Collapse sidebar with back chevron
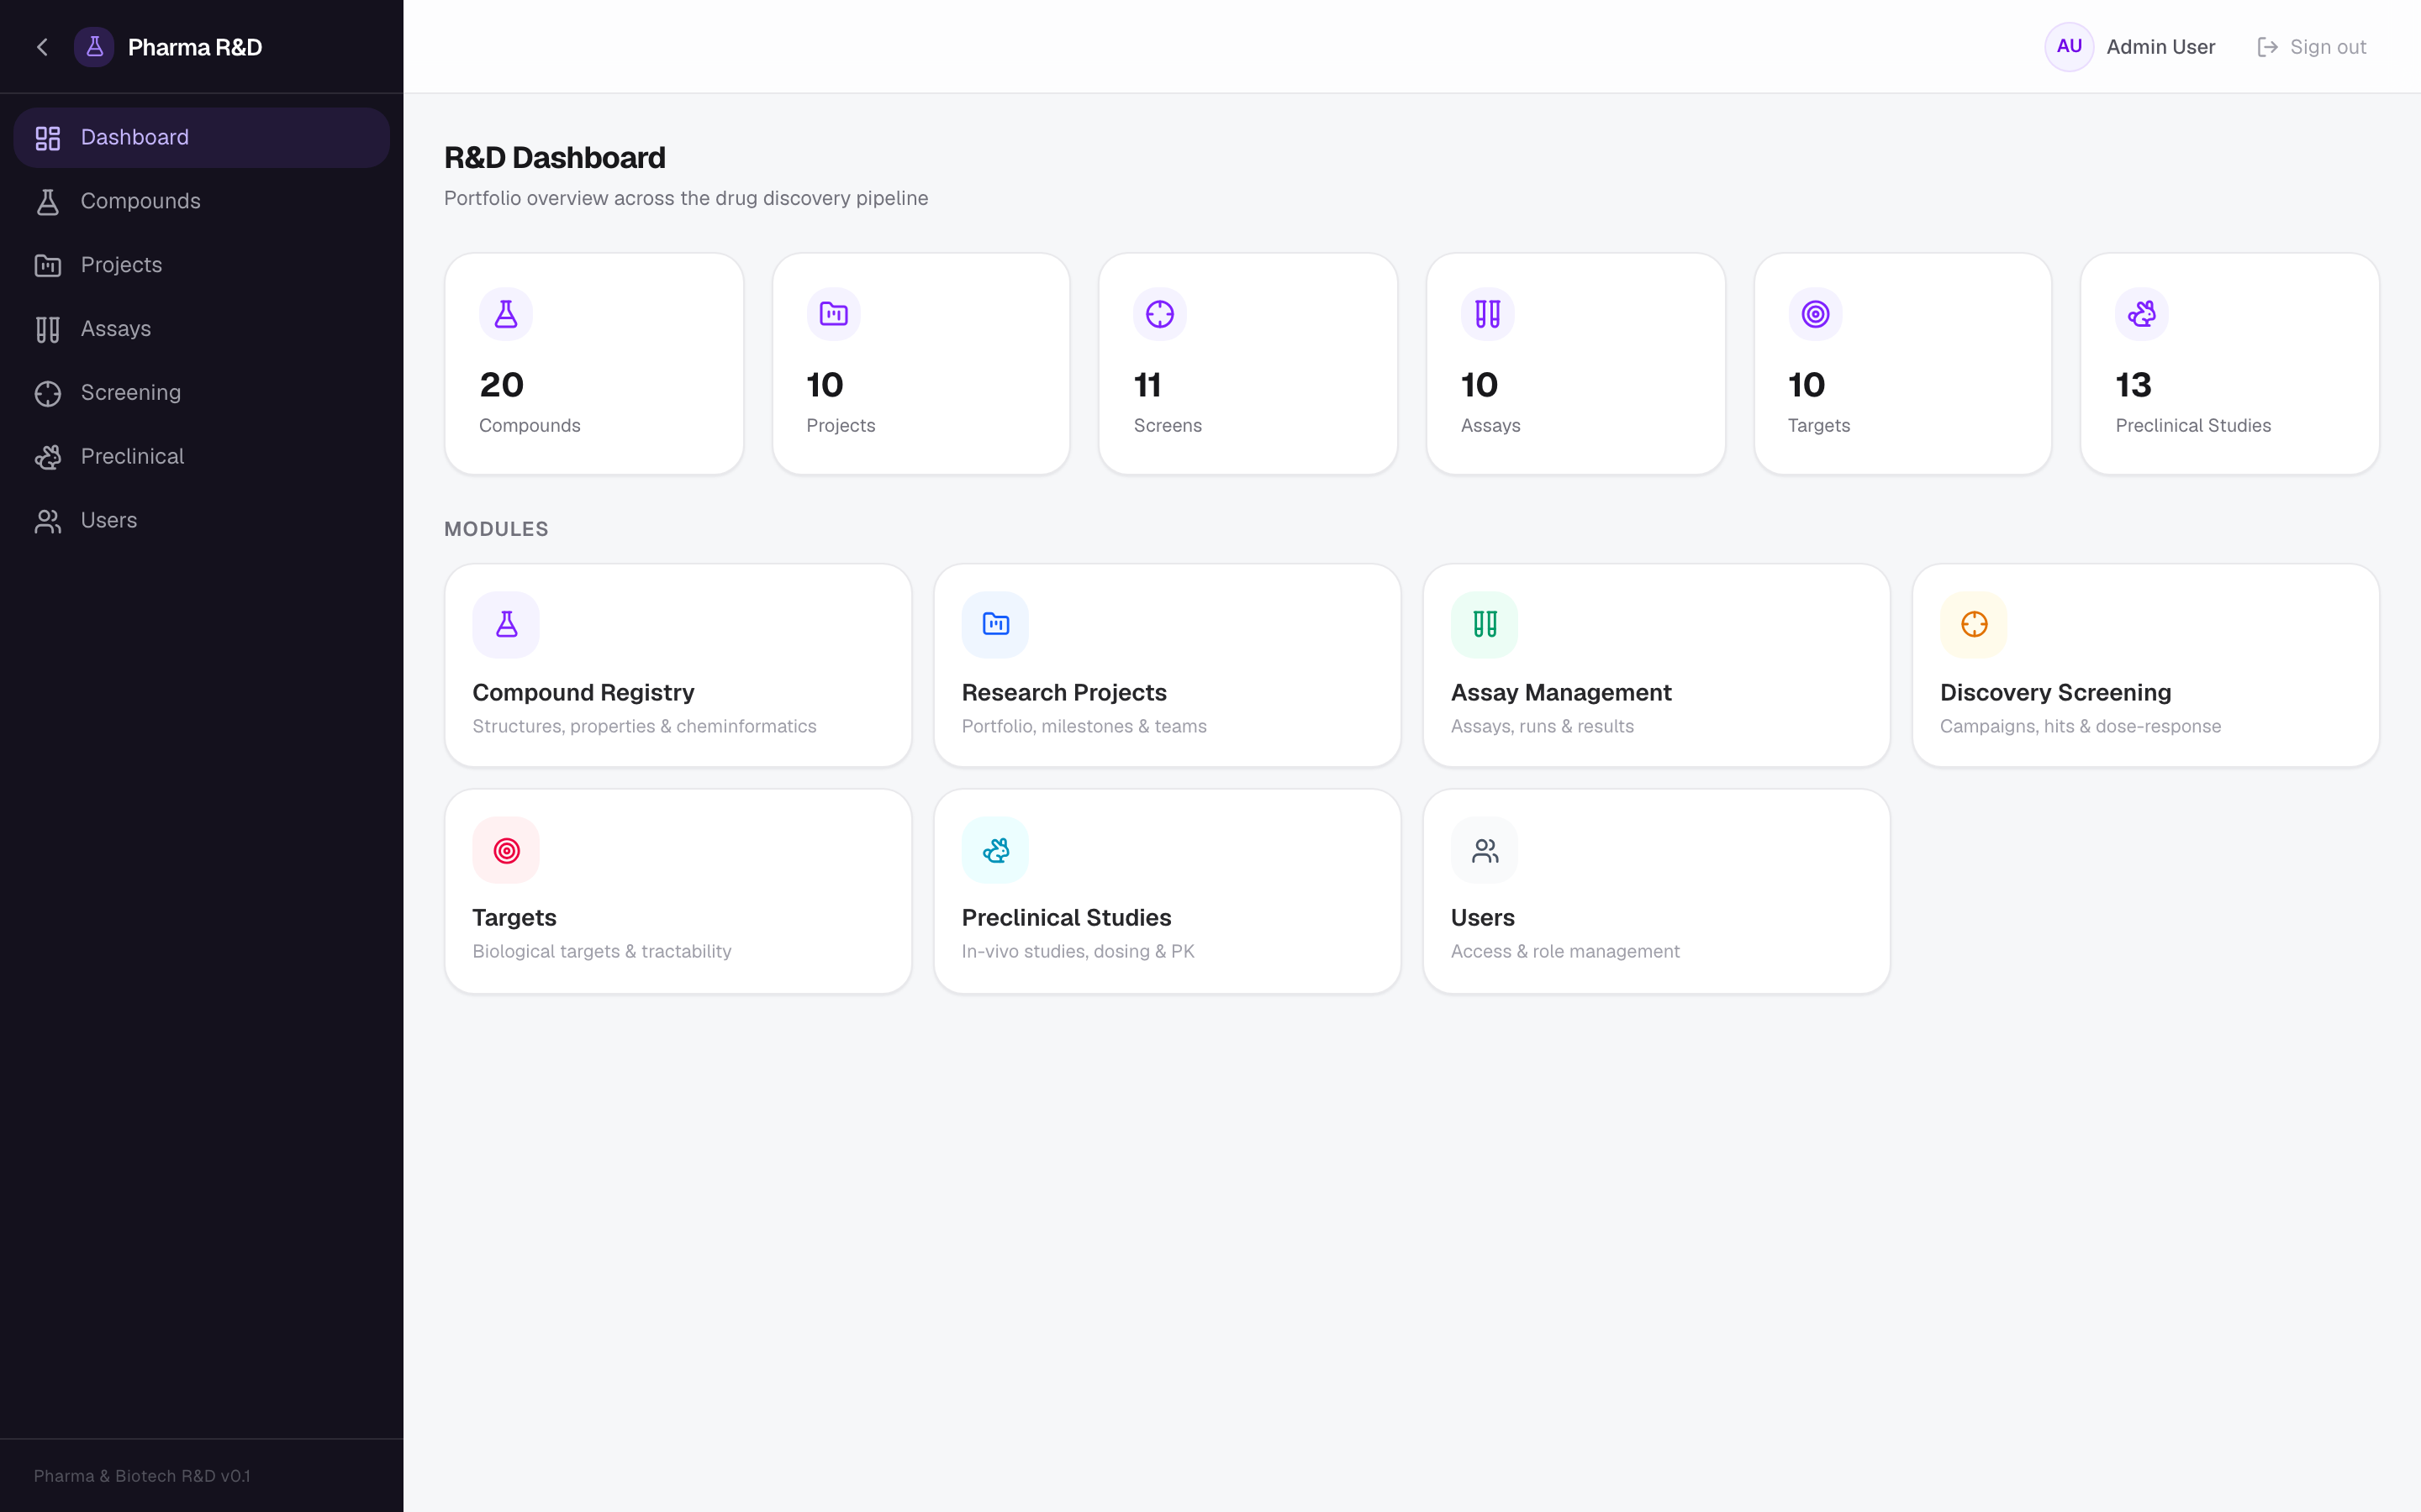Viewport: 2421px width, 1512px height. [x=42, y=47]
